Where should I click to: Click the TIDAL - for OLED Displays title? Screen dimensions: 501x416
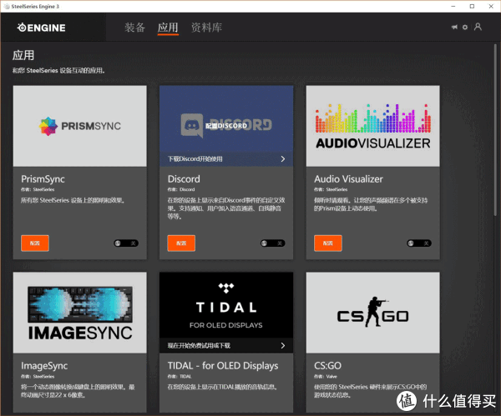223,366
